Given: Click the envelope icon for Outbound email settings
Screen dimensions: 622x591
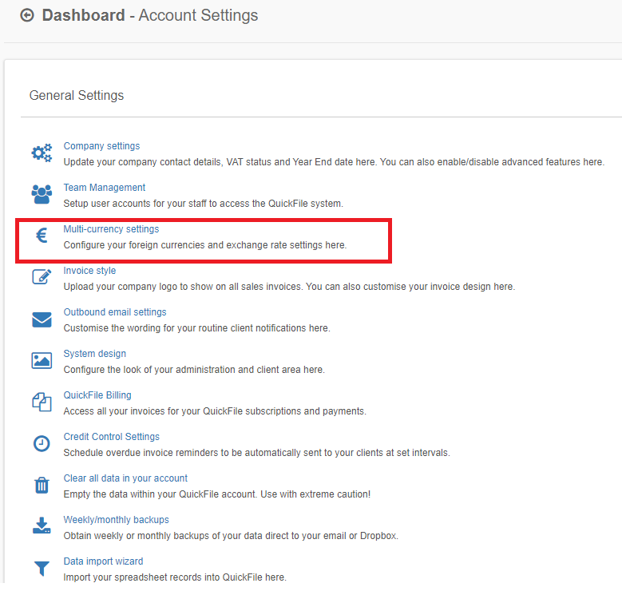Looking at the screenshot, I should coord(42,319).
